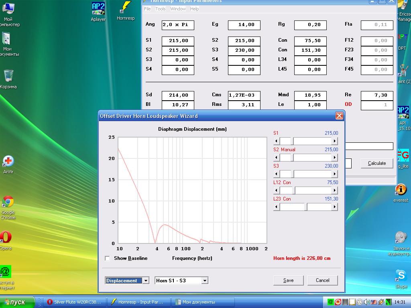The height and width of the screenshot is (308, 411).
Task: Open the volume speaker tray icon
Action: click(x=367, y=302)
